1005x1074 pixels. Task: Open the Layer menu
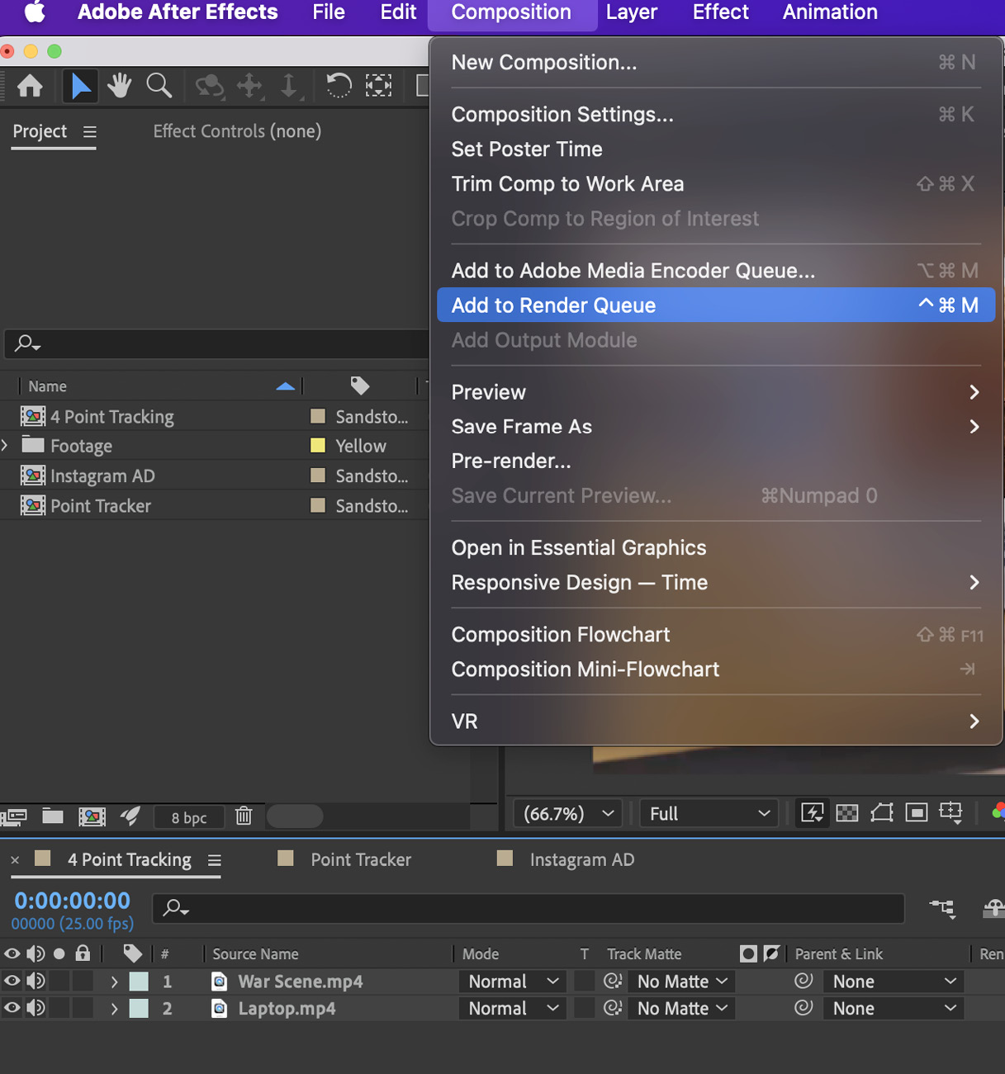631,12
